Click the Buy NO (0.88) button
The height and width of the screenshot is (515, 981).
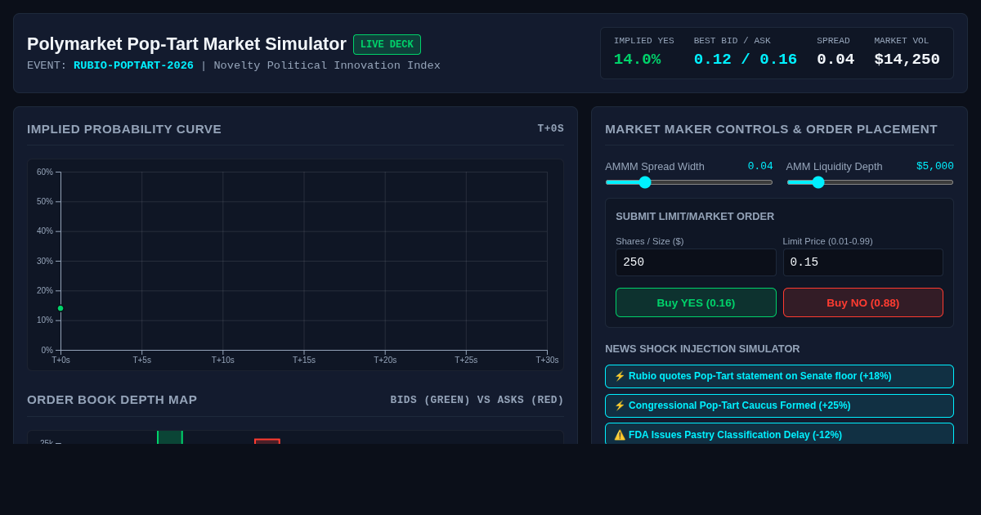862,302
